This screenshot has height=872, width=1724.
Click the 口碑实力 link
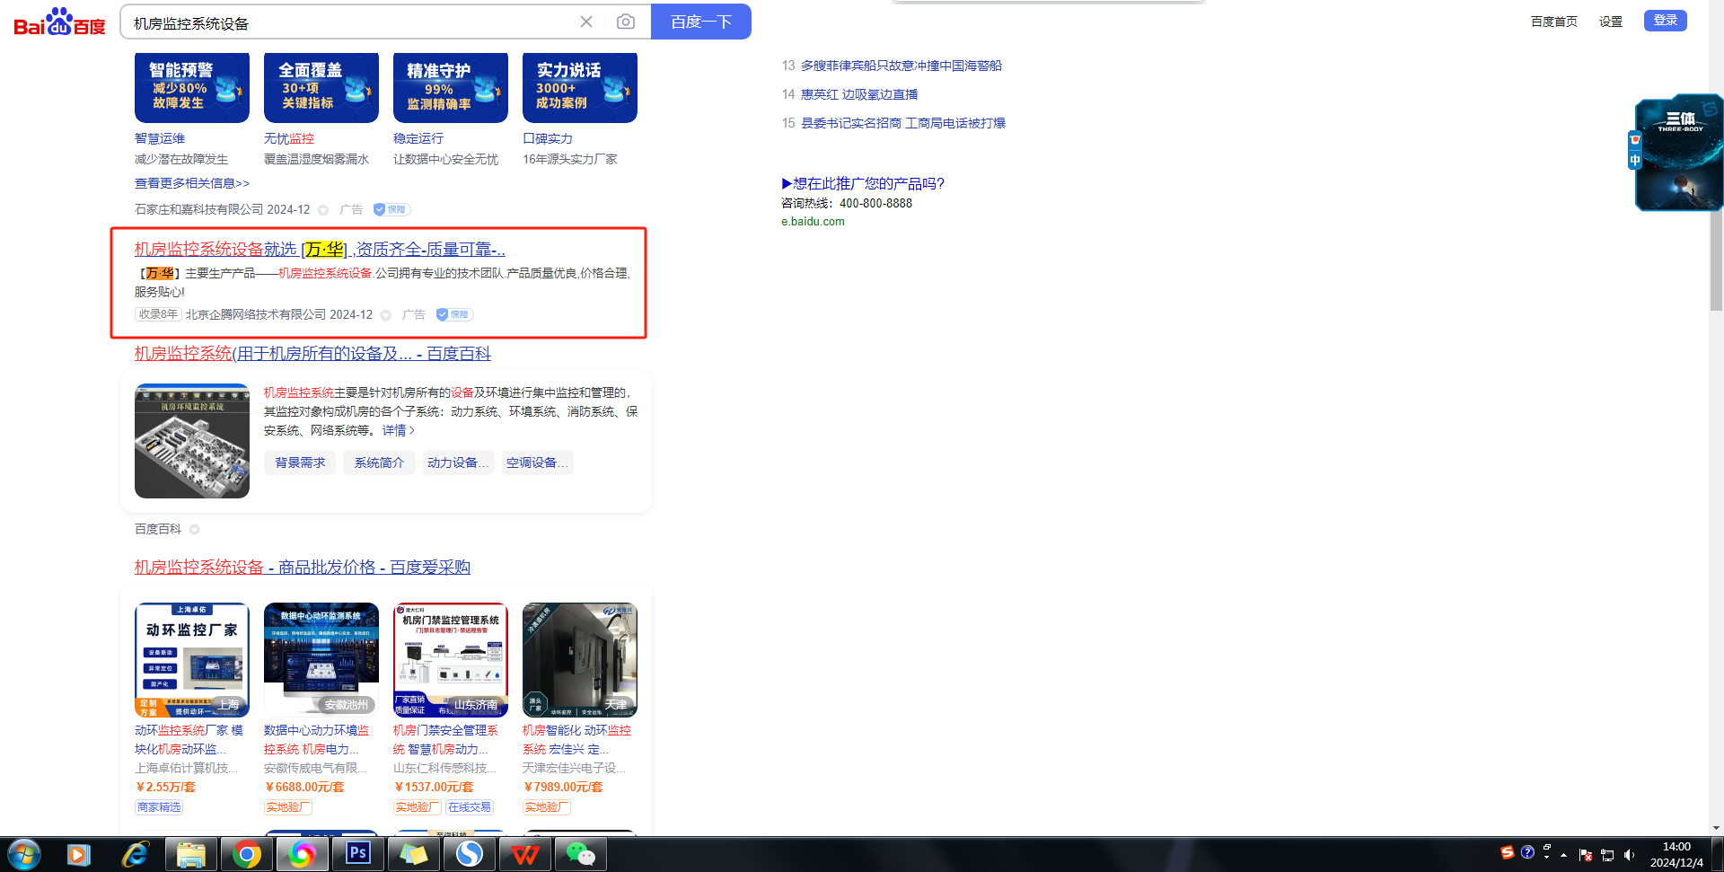pos(548,138)
